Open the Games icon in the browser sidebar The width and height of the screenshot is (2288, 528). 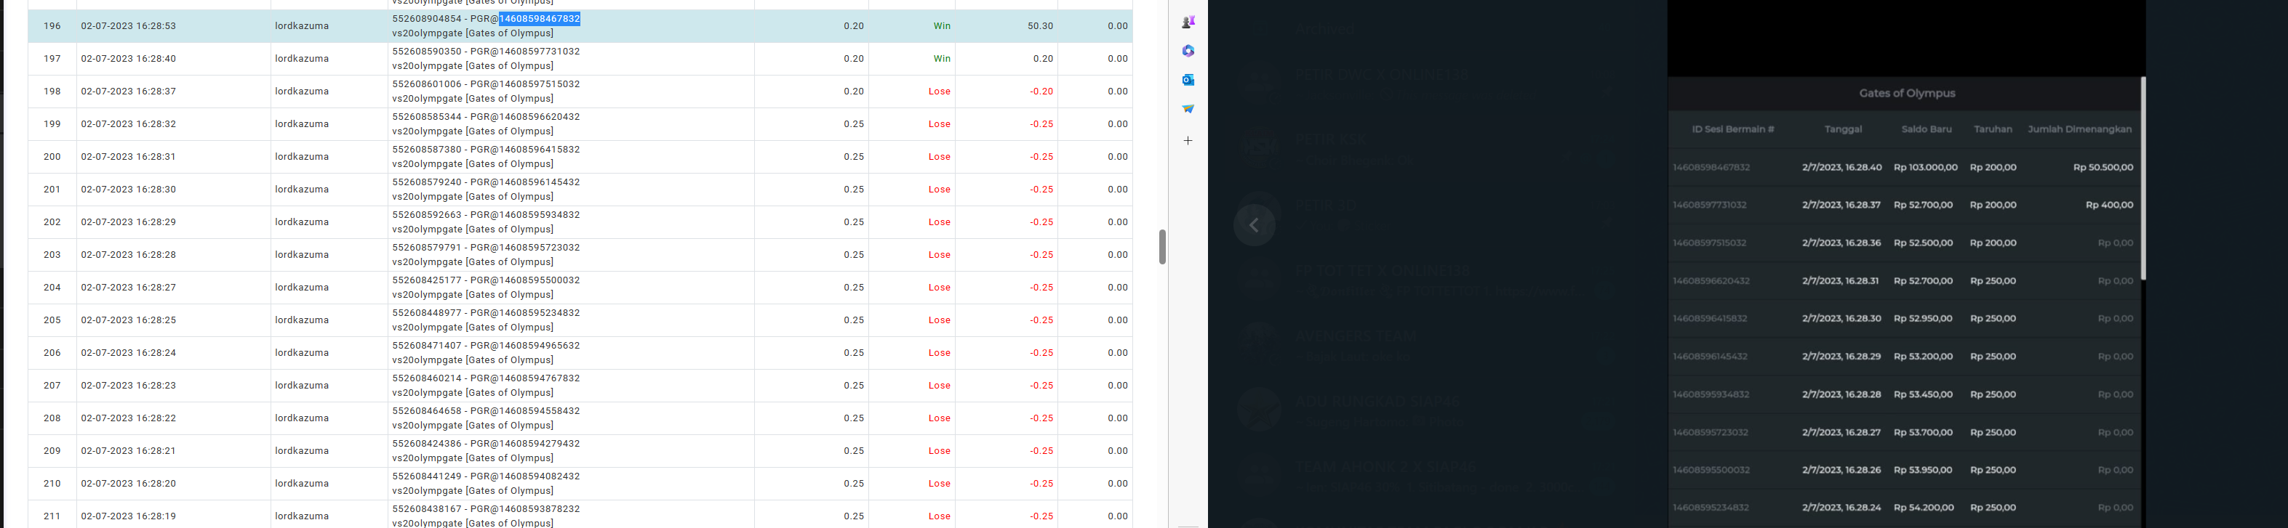coord(1188,21)
